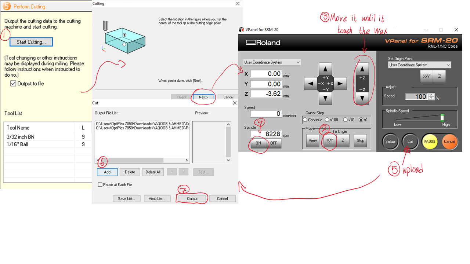
Task: Minimize the VPanel for SRM-20 window
Action: 426,30
